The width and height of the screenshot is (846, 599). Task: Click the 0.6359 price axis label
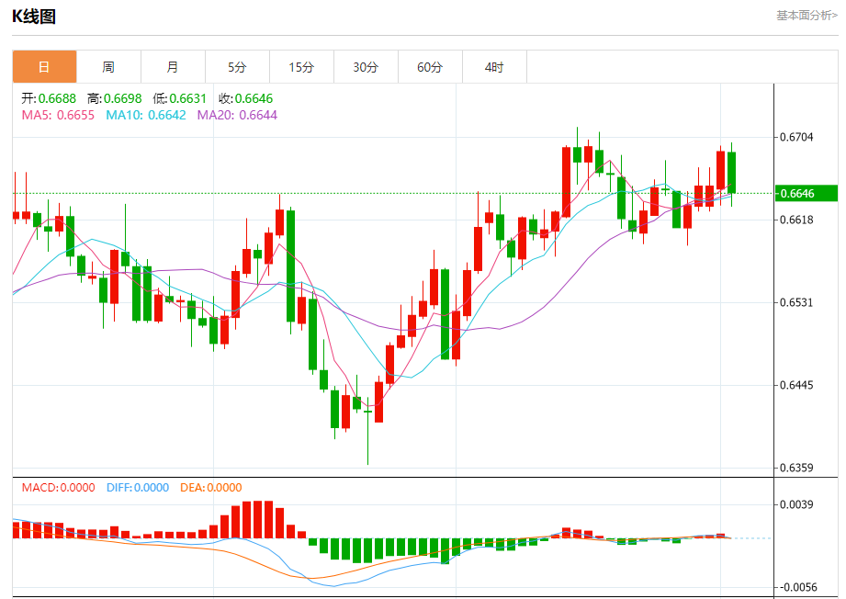pos(796,468)
